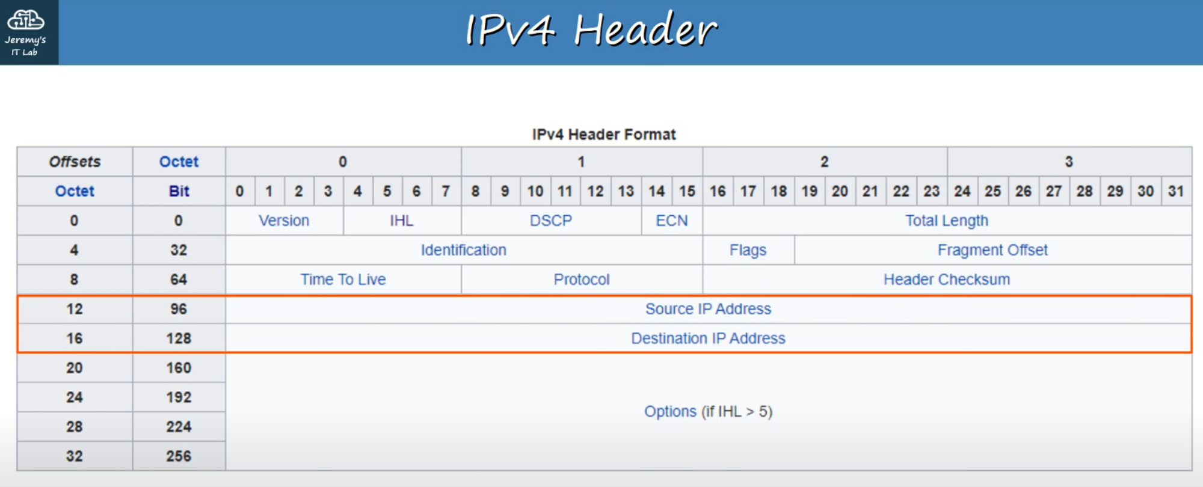The height and width of the screenshot is (487, 1203).
Task: Click the ECN link
Action: click(x=672, y=221)
